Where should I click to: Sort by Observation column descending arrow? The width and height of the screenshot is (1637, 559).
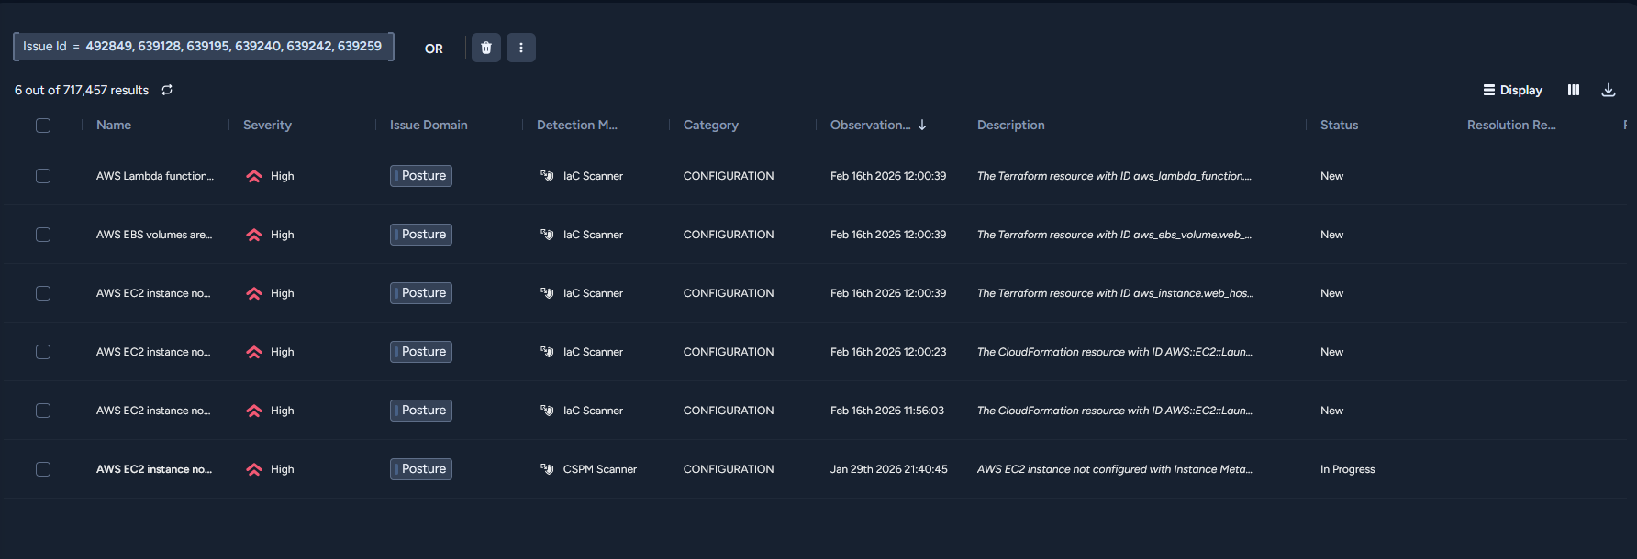[x=922, y=125]
